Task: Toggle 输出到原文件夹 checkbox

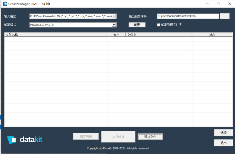Action: (x=158, y=25)
